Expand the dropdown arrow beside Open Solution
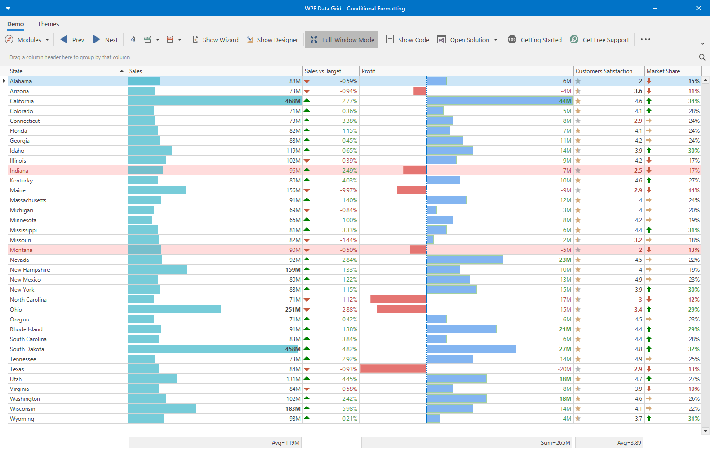Viewport: 710px width, 450px height. tap(496, 40)
